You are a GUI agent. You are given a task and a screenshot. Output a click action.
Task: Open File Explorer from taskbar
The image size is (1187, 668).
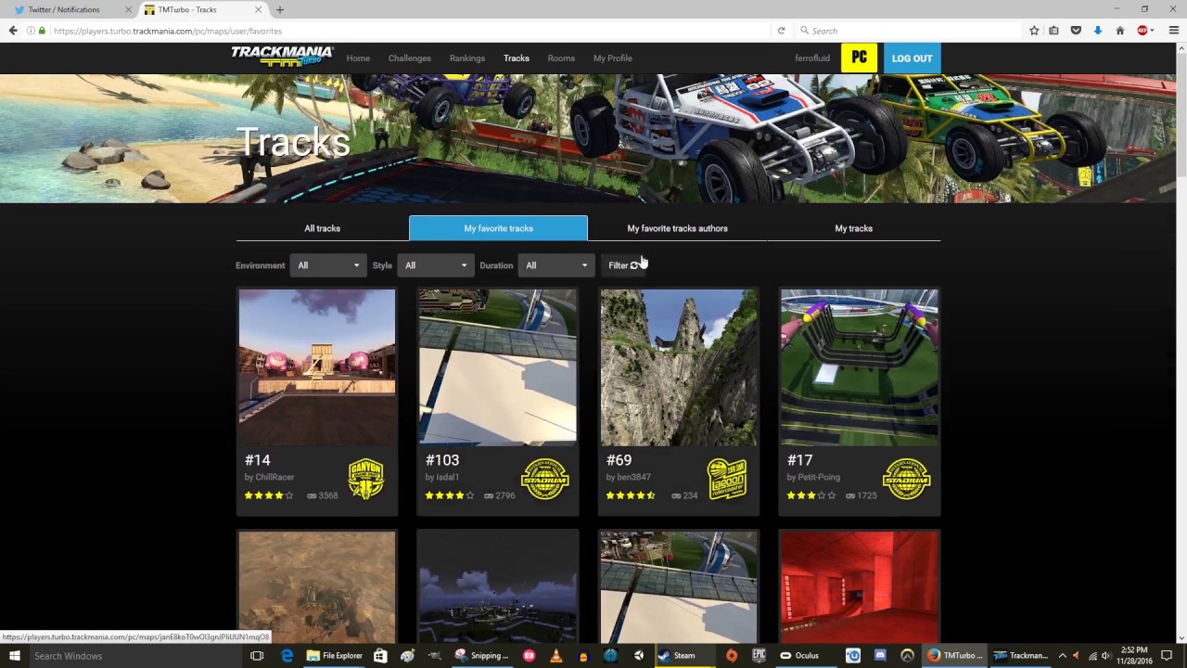[334, 656]
